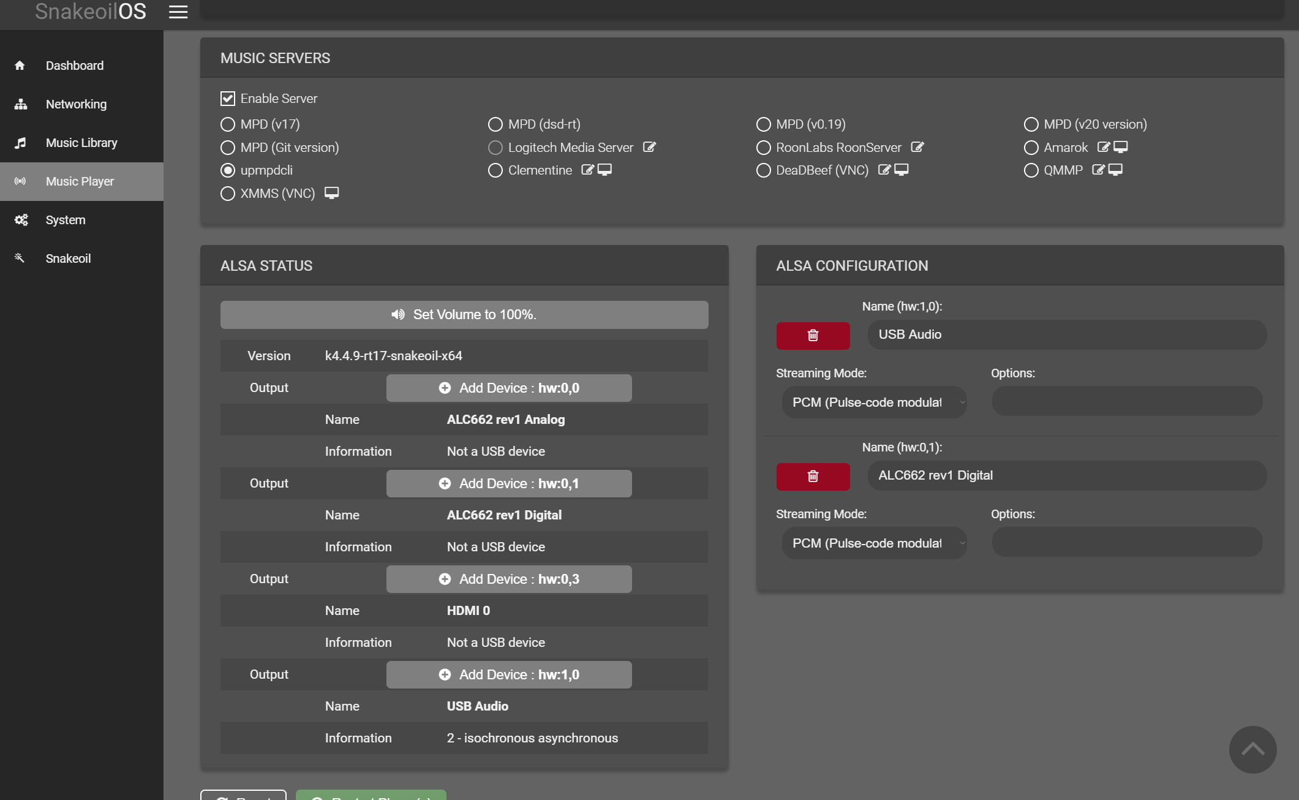Screen dimensions: 1299x800
Task: Toggle the hamburger sidebar menu icon
Action: click(x=178, y=12)
